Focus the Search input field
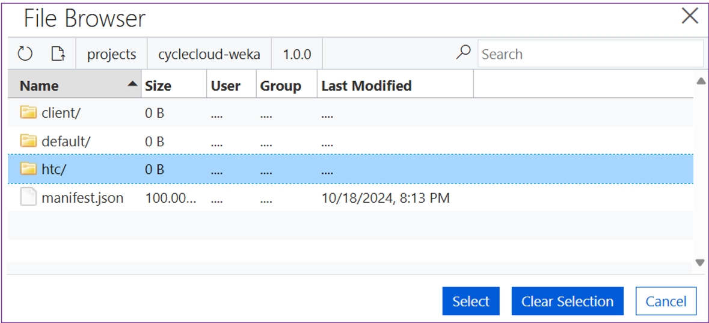This screenshot has width=709, height=323. pyautogui.click(x=589, y=54)
